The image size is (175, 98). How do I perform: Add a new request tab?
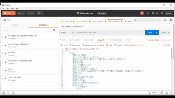coord(126,21)
